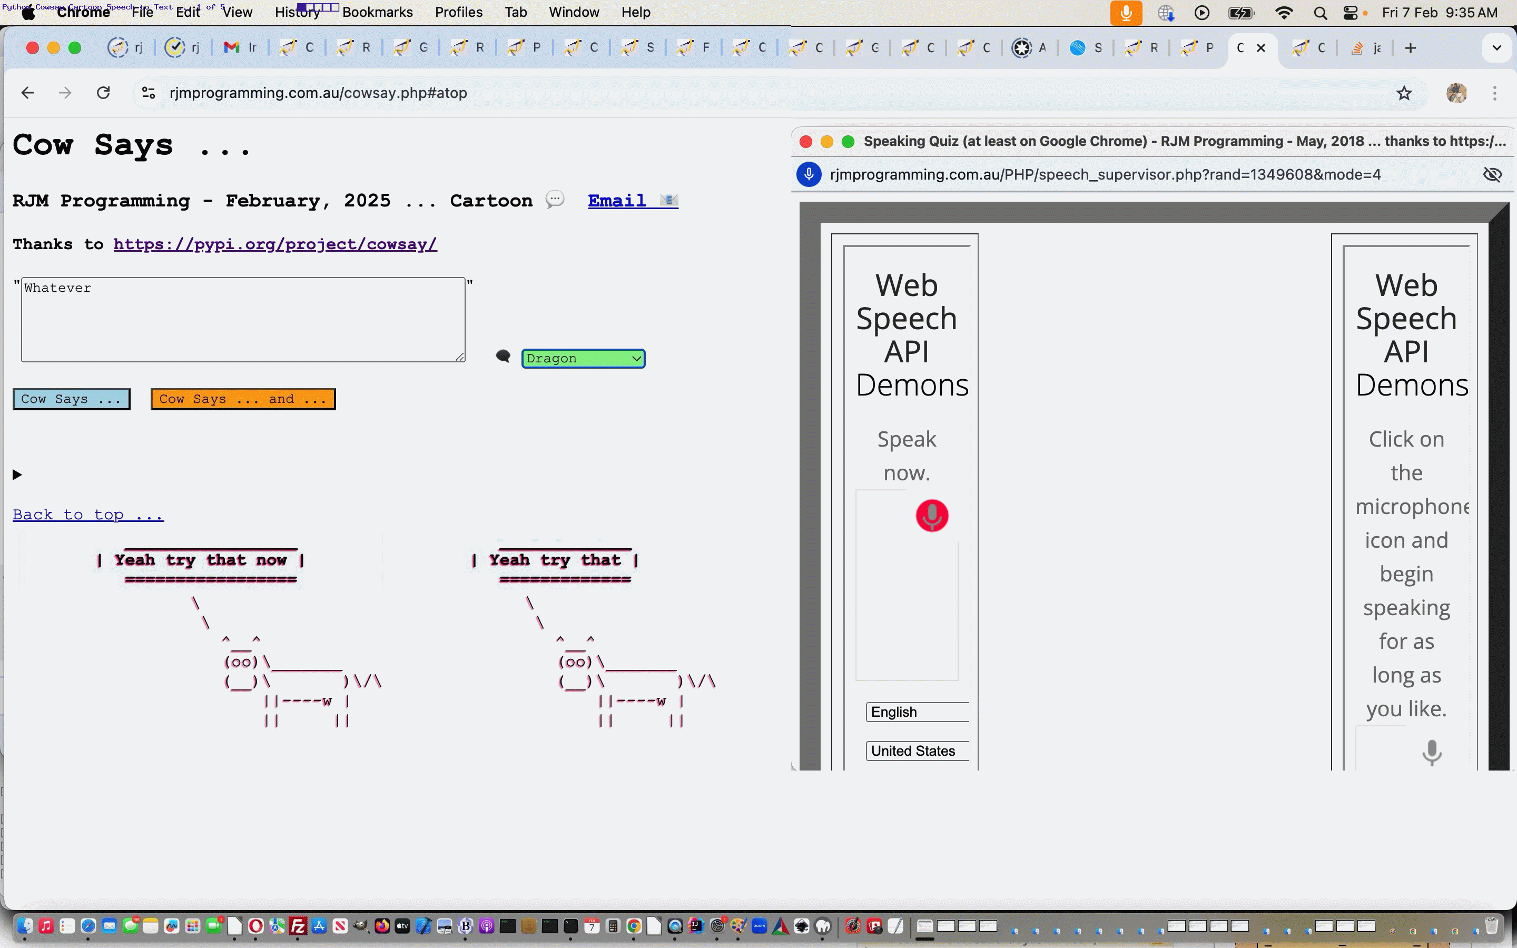Launch FileZilla from the Dock
Image resolution: width=1517 pixels, height=948 pixels.
coord(298,926)
